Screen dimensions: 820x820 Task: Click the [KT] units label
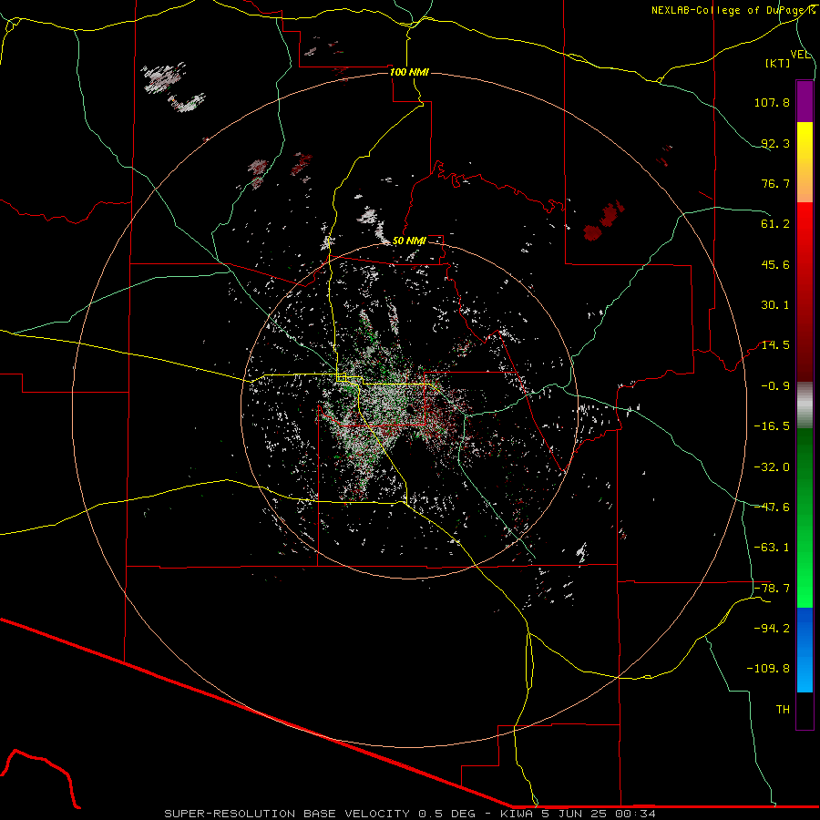coord(778,63)
